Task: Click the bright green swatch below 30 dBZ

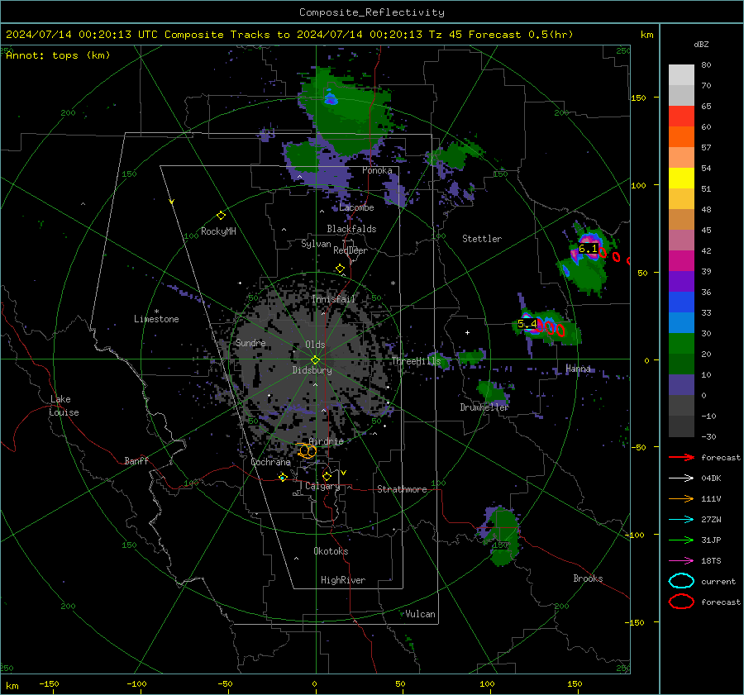Action: click(681, 344)
